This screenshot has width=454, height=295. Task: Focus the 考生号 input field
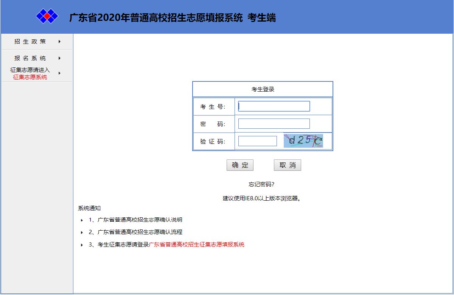tap(274, 106)
